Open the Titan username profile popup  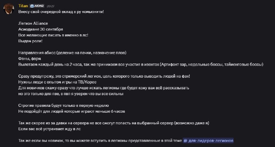pos(23,6)
